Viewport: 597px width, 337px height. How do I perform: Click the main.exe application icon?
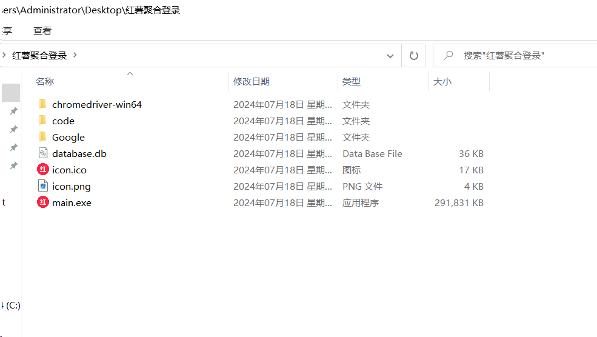pos(42,202)
